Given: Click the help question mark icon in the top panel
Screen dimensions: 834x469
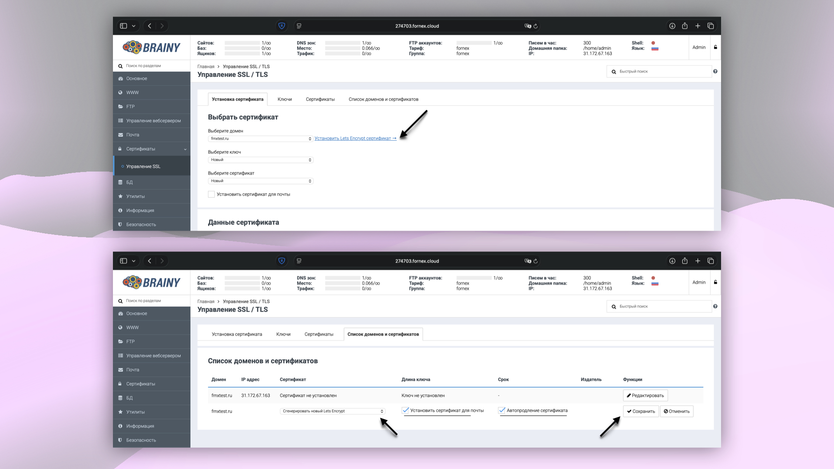Looking at the screenshot, I should click(715, 72).
